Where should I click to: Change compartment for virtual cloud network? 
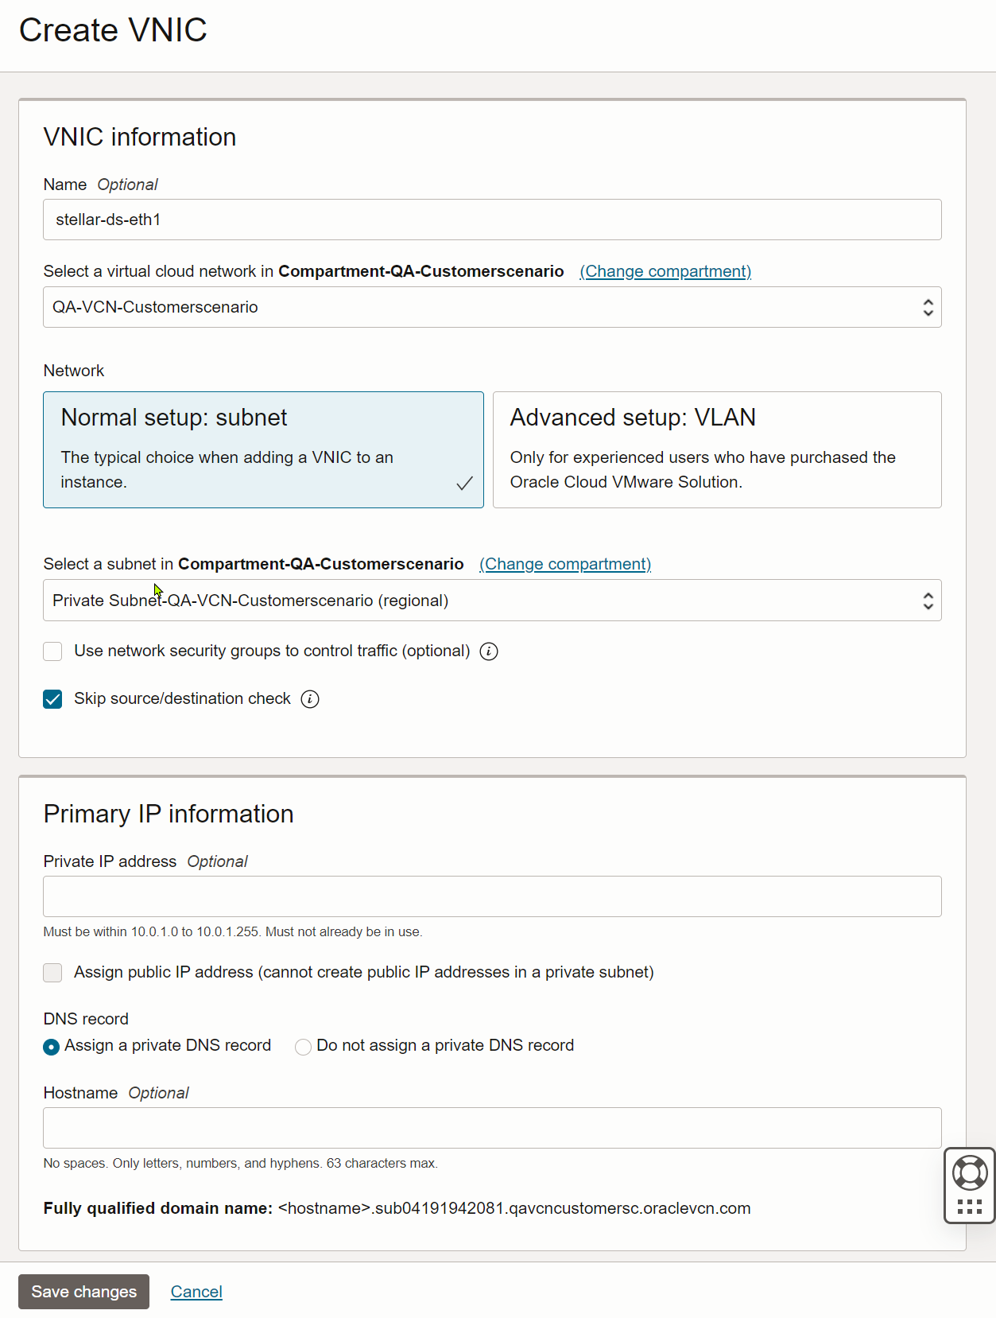tap(665, 271)
